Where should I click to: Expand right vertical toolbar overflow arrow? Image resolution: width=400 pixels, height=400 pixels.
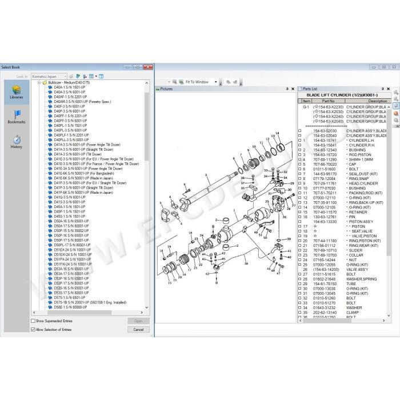pyautogui.click(x=397, y=126)
